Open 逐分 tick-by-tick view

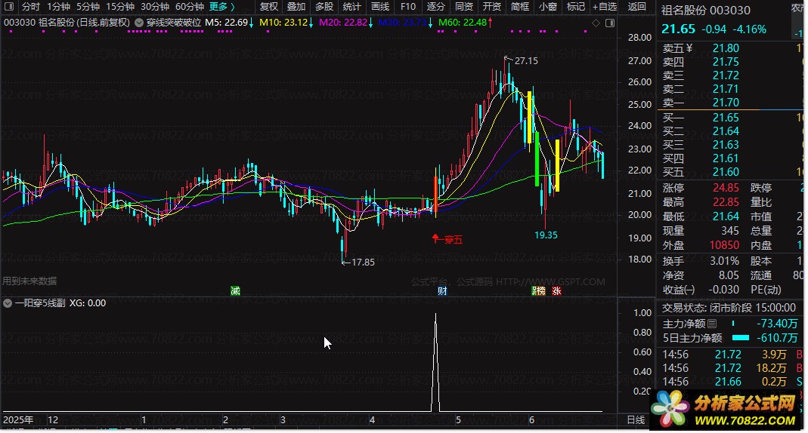click(436, 7)
